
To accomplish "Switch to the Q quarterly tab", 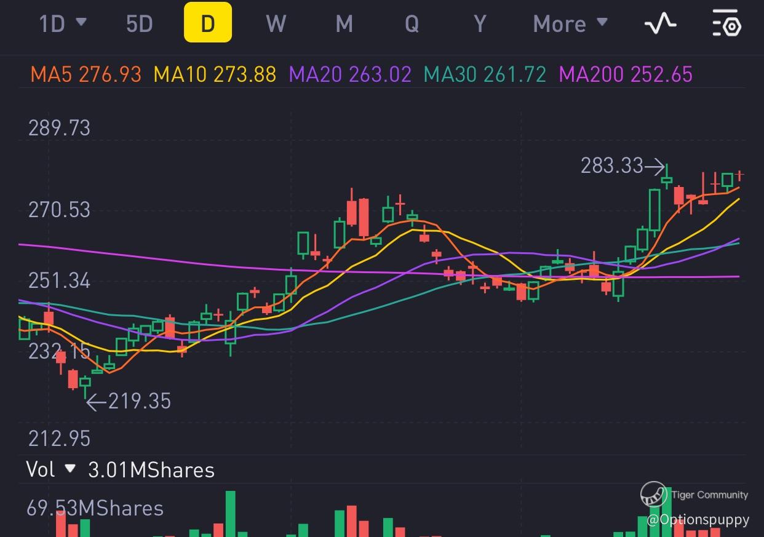I will (412, 24).
